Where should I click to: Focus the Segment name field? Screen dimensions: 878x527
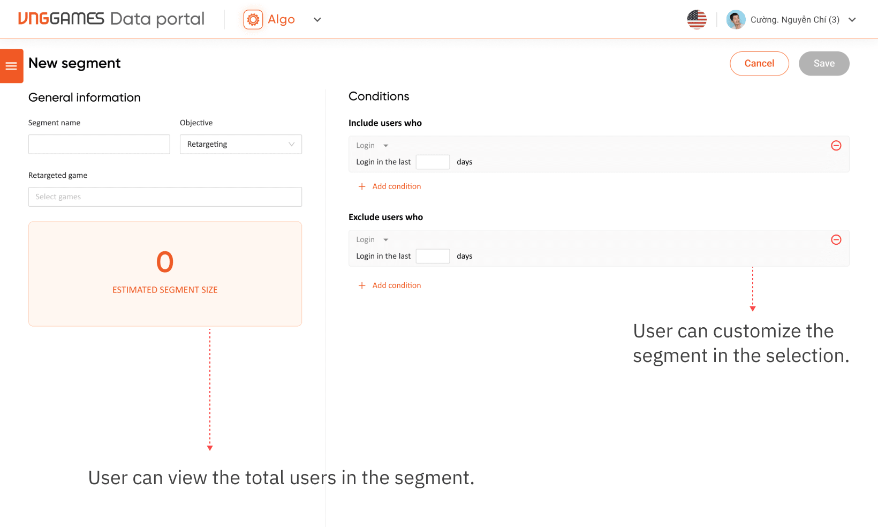[99, 144]
